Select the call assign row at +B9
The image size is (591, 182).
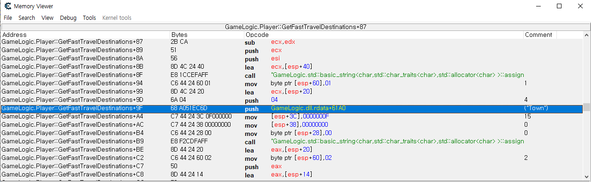pos(292,141)
